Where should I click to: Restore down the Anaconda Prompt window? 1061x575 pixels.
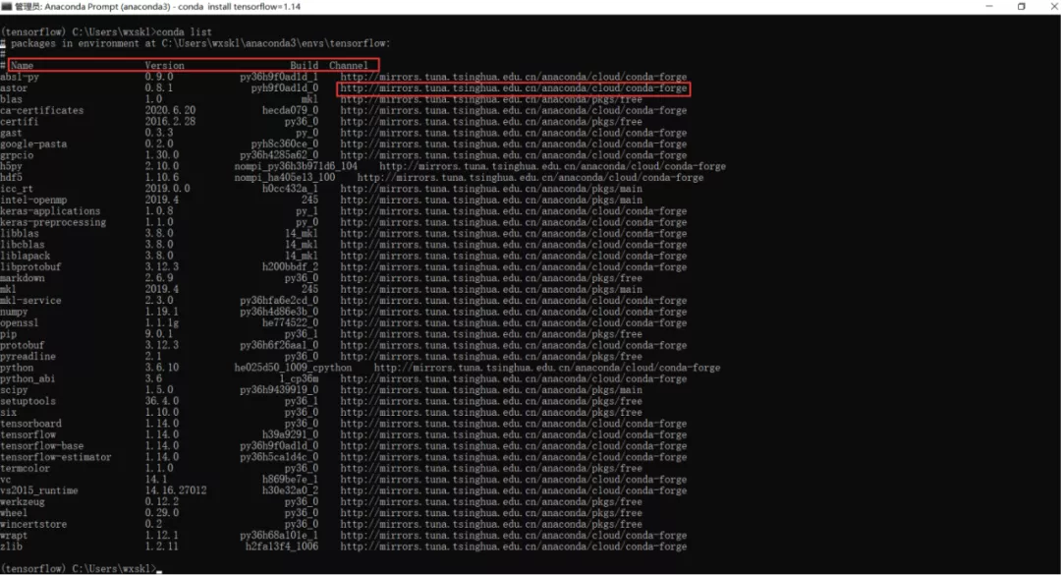coord(1022,6)
